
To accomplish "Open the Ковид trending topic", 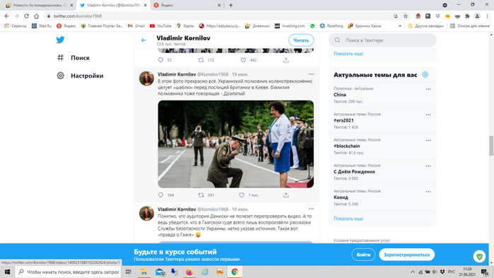I will 382,197.
